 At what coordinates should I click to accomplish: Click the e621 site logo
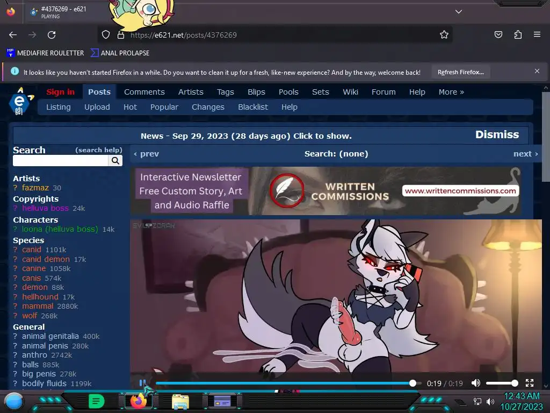coord(20,102)
